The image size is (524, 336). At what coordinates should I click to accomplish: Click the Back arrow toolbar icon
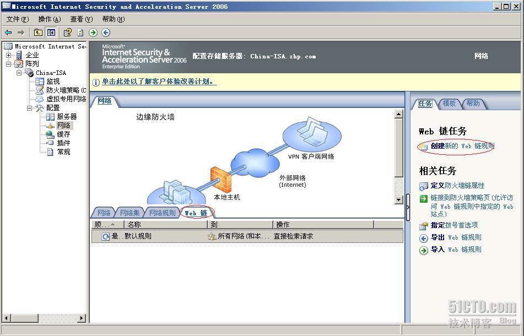tap(8, 32)
